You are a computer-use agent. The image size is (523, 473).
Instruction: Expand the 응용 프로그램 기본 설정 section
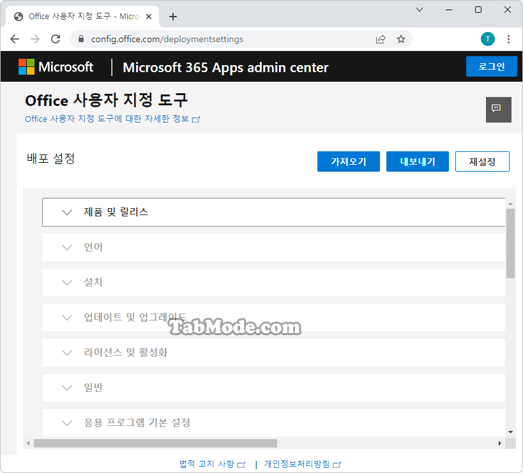coord(273,423)
